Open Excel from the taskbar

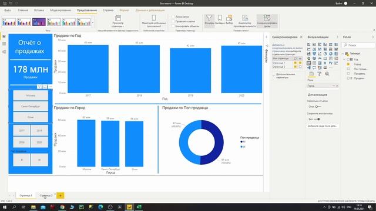(x=139, y=207)
